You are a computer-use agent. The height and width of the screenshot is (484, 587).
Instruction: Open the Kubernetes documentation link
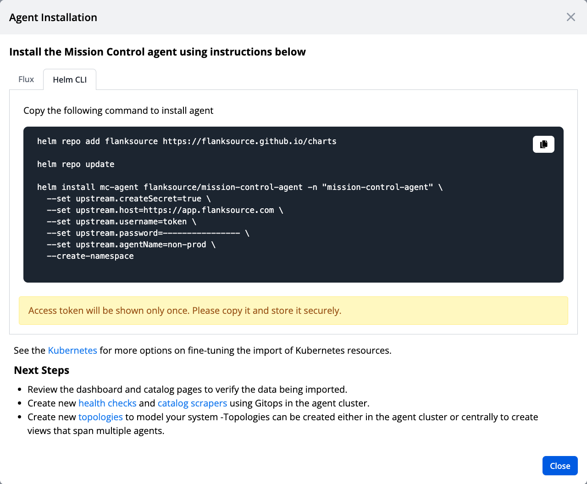[72, 350]
